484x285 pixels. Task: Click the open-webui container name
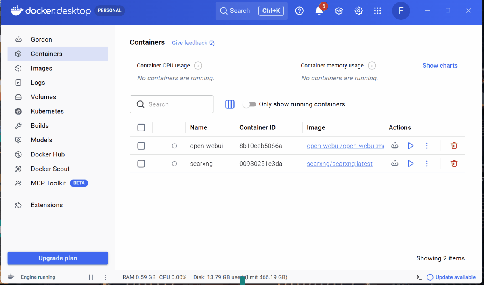point(206,146)
